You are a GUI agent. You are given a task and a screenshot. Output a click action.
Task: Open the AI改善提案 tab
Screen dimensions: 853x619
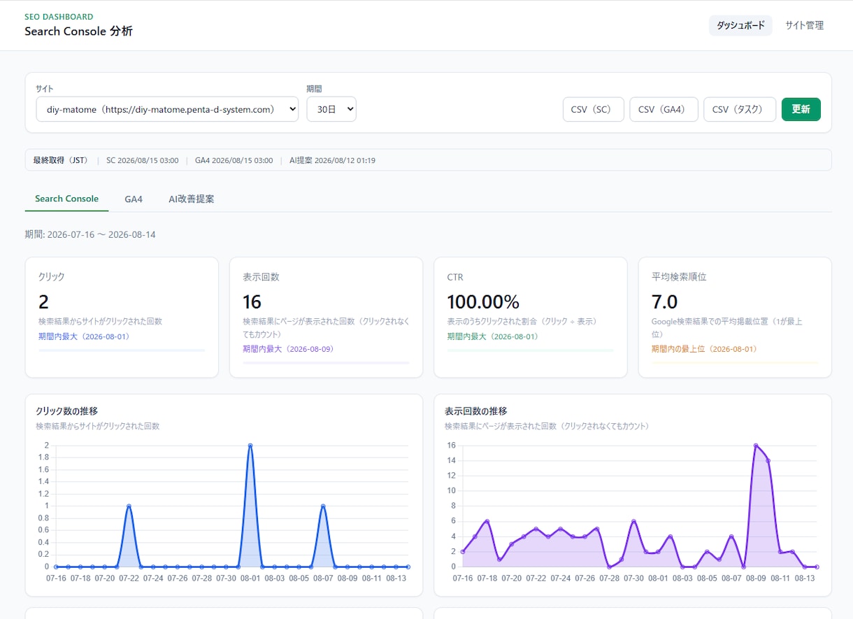click(192, 199)
